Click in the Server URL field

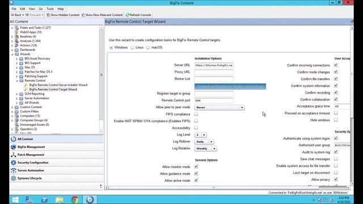pos(214,65)
